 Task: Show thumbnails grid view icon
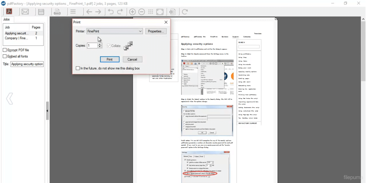pyautogui.click(x=151, y=12)
